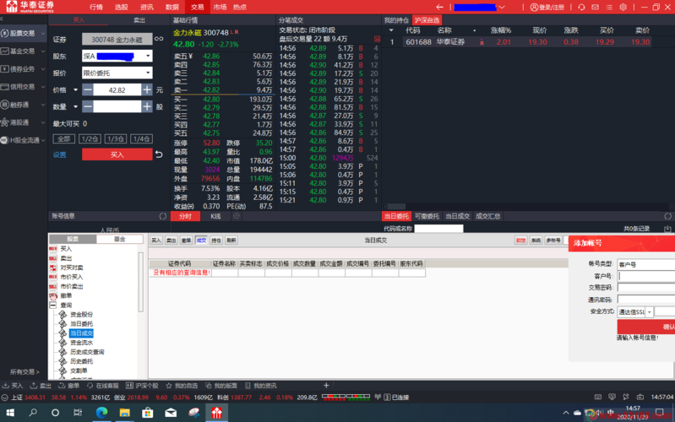The image size is (675, 422).
Task: Export records icon beside 共0条记录
Action: point(667,229)
